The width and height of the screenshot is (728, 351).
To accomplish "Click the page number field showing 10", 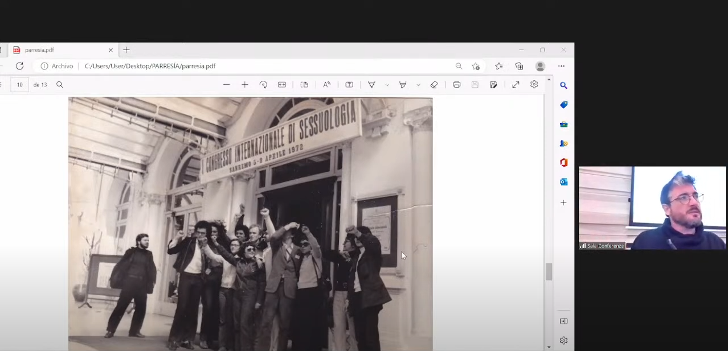I will coord(19,85).
